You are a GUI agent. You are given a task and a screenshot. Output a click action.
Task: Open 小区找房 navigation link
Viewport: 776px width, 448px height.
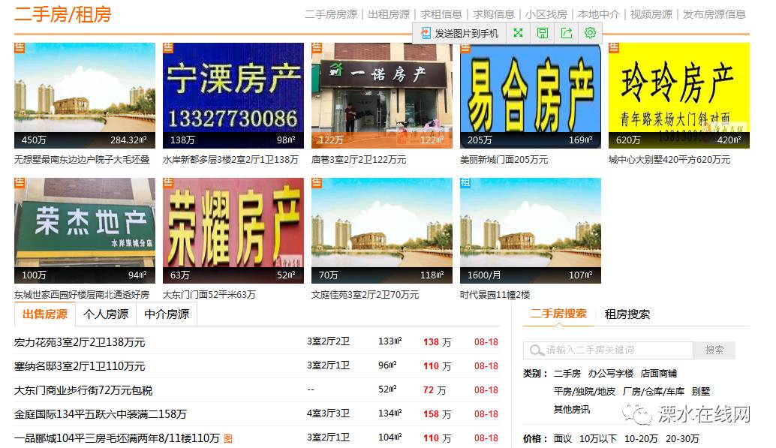pos(546,14)
